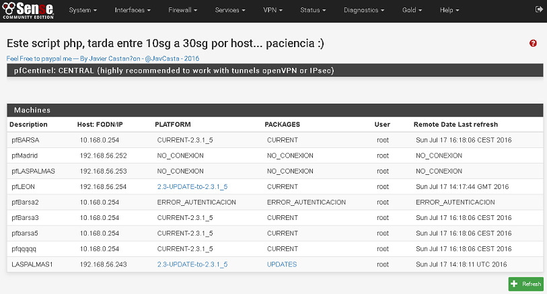Select the pfbarsa5 description cell

click(25, 233)
